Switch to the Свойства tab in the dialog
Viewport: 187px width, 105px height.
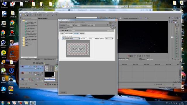(76, 34)
